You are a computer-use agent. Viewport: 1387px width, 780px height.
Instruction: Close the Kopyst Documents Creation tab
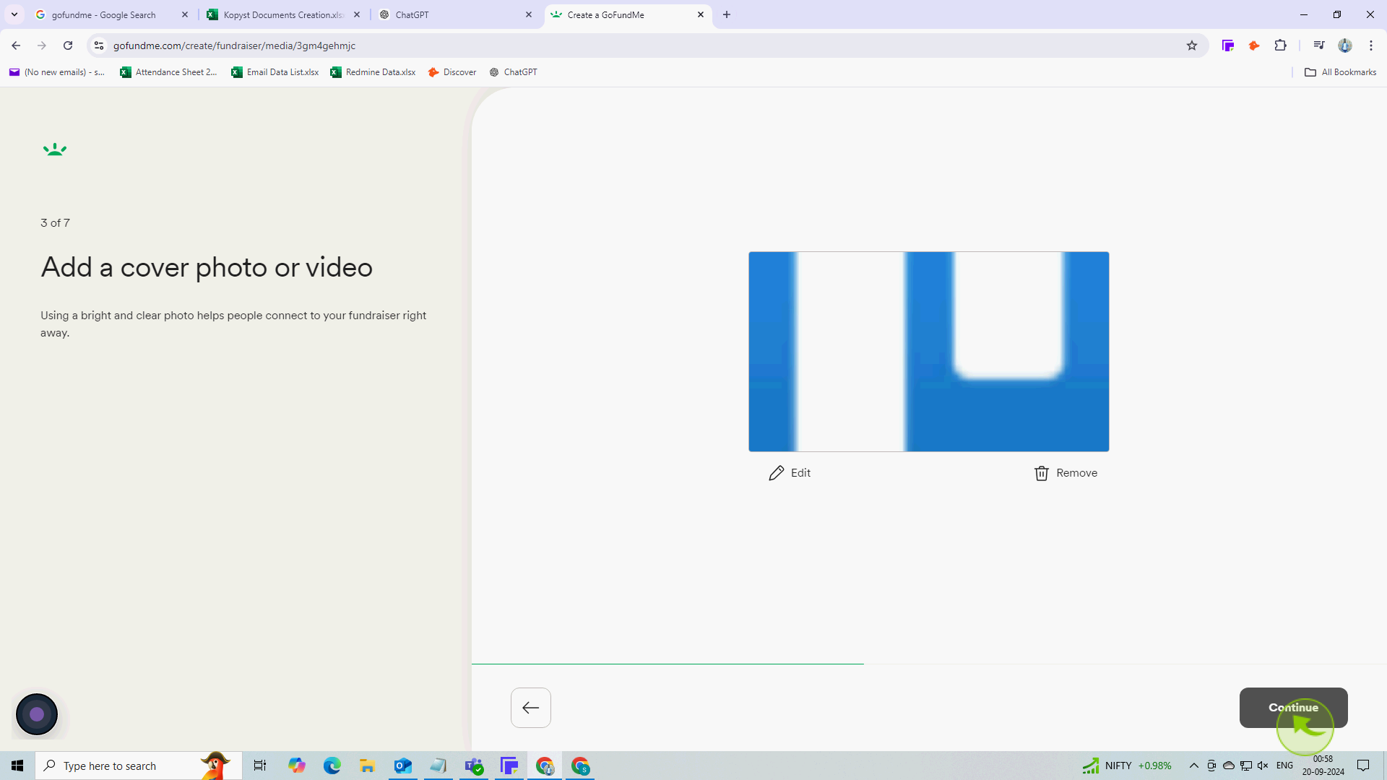click(357, 14)
